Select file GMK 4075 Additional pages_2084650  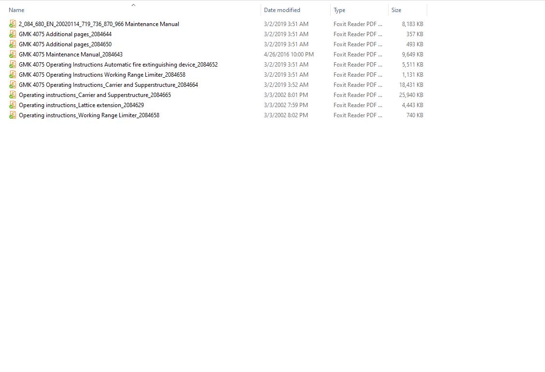tap(65, 44)
